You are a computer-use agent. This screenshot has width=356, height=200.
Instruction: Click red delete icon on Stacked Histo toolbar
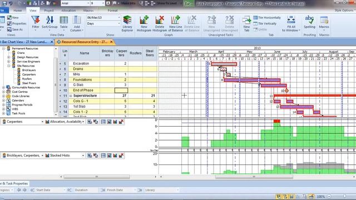tap(121, 156)
